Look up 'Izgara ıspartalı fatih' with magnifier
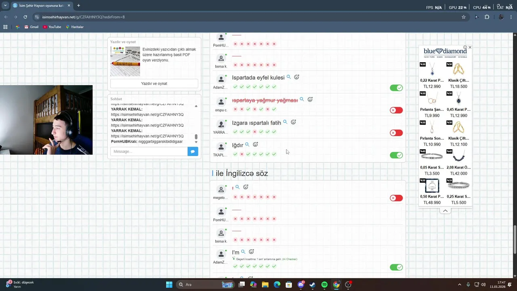Image resolution: width=517 pixels, height=291 pixels. tap(285, 122)
